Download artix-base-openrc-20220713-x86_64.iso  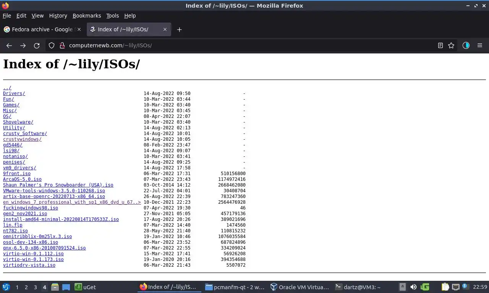pyautogui.click(x=54, y=196)
